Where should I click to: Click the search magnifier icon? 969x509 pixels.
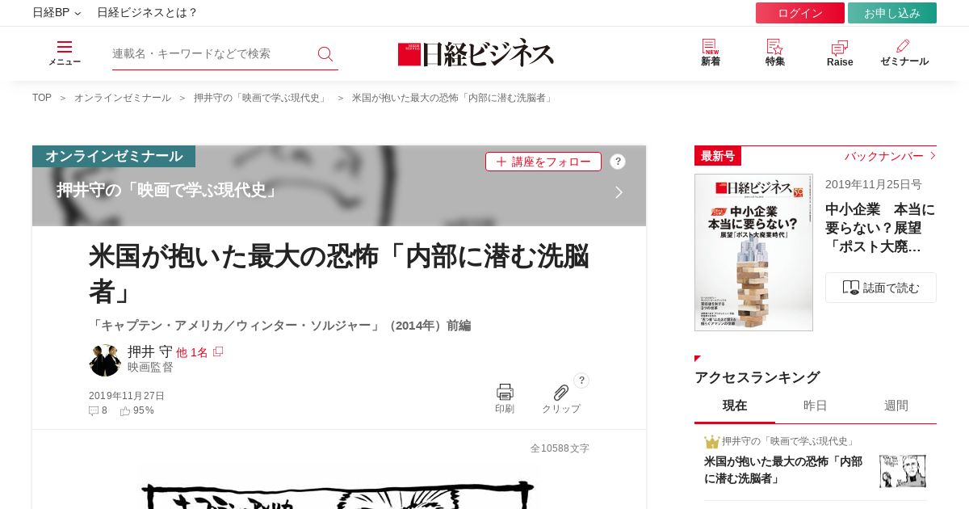pyautogui.click(x=325, y=54)
